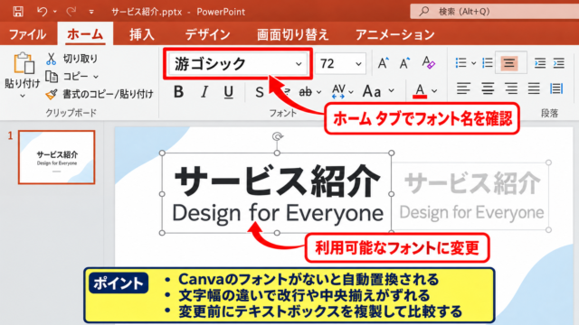This screenshot has height=325, width=579.
Task: Undo the last action
Action: (42, 12)
